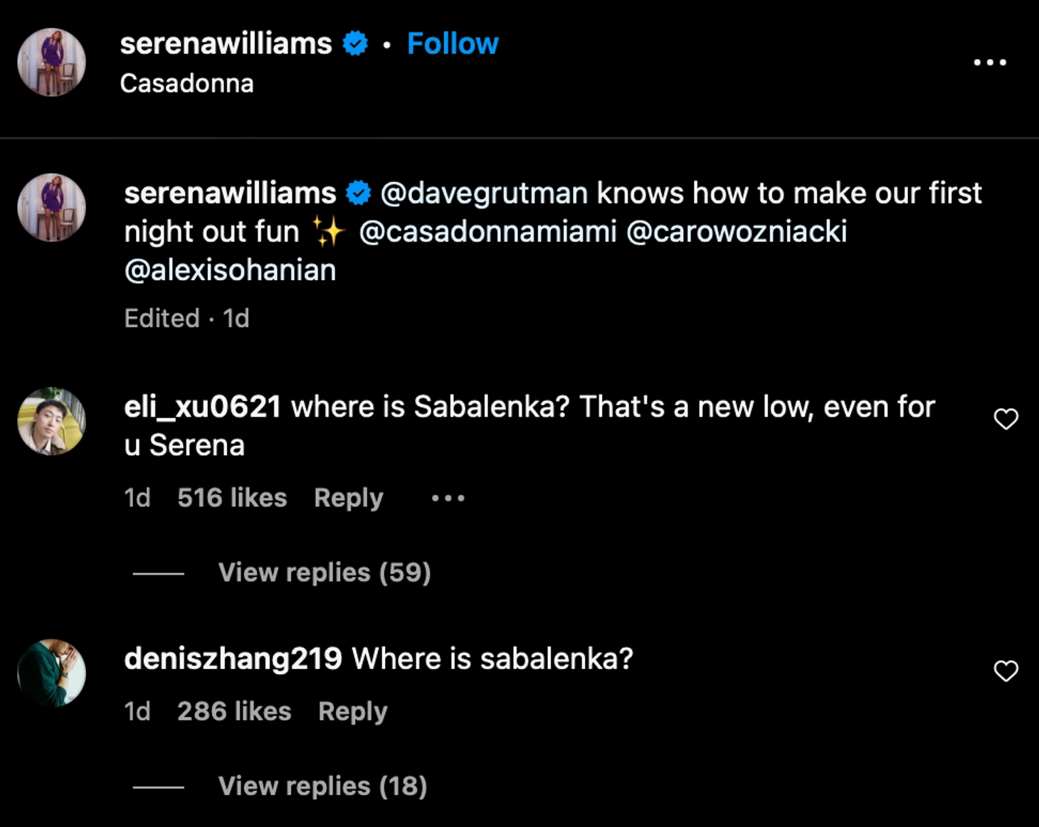This screenshot has width=1039, height=827.
Task: Open deniszhang219's profile avatar
Action: pos(51,673)
